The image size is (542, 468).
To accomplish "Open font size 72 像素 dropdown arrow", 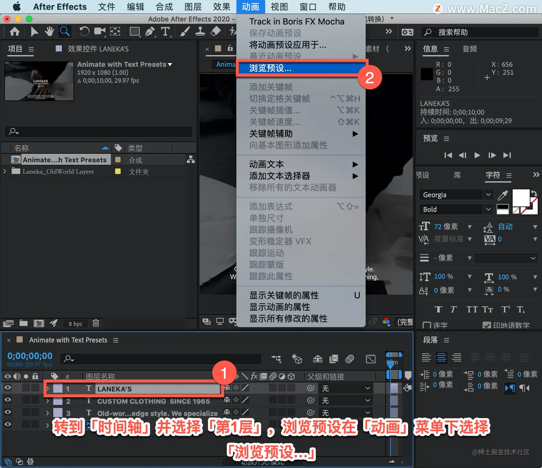I will [x=470, y=227].
